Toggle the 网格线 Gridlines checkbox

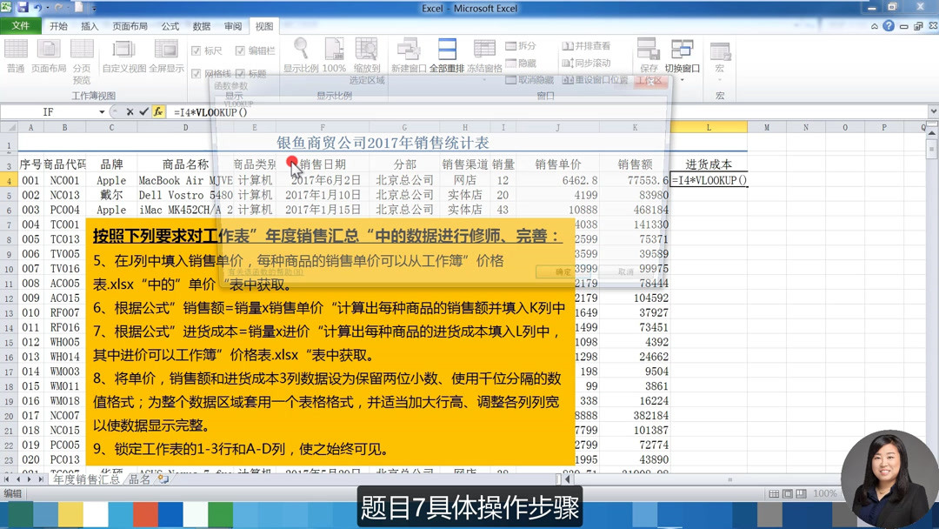pos(195,72)
